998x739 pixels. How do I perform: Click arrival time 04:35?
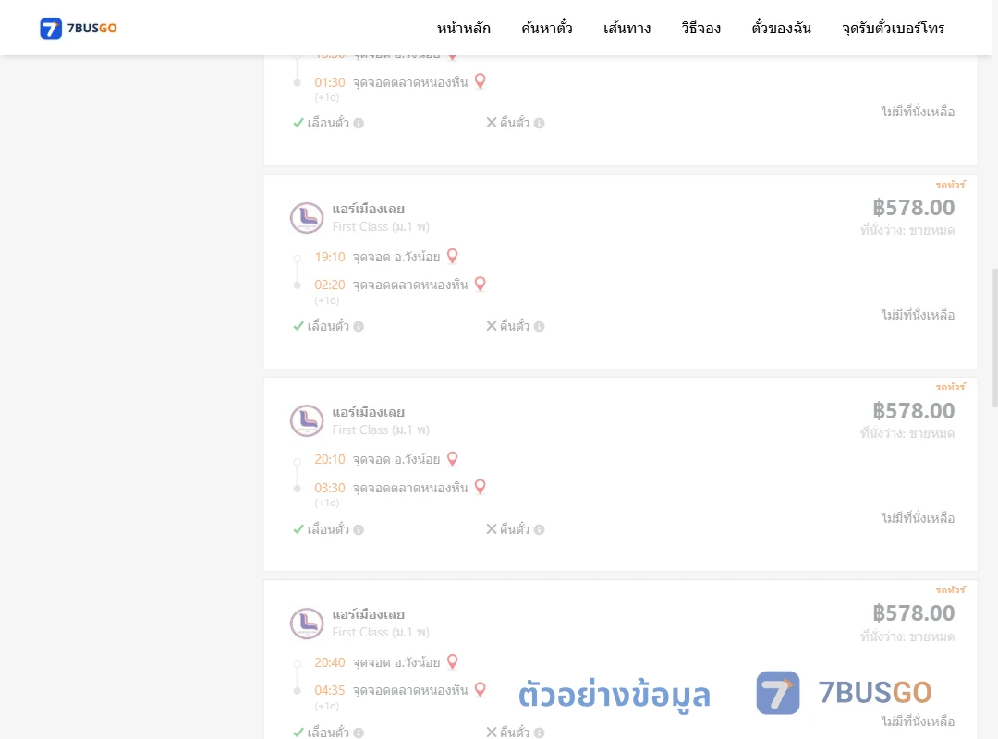coord(330,690)
